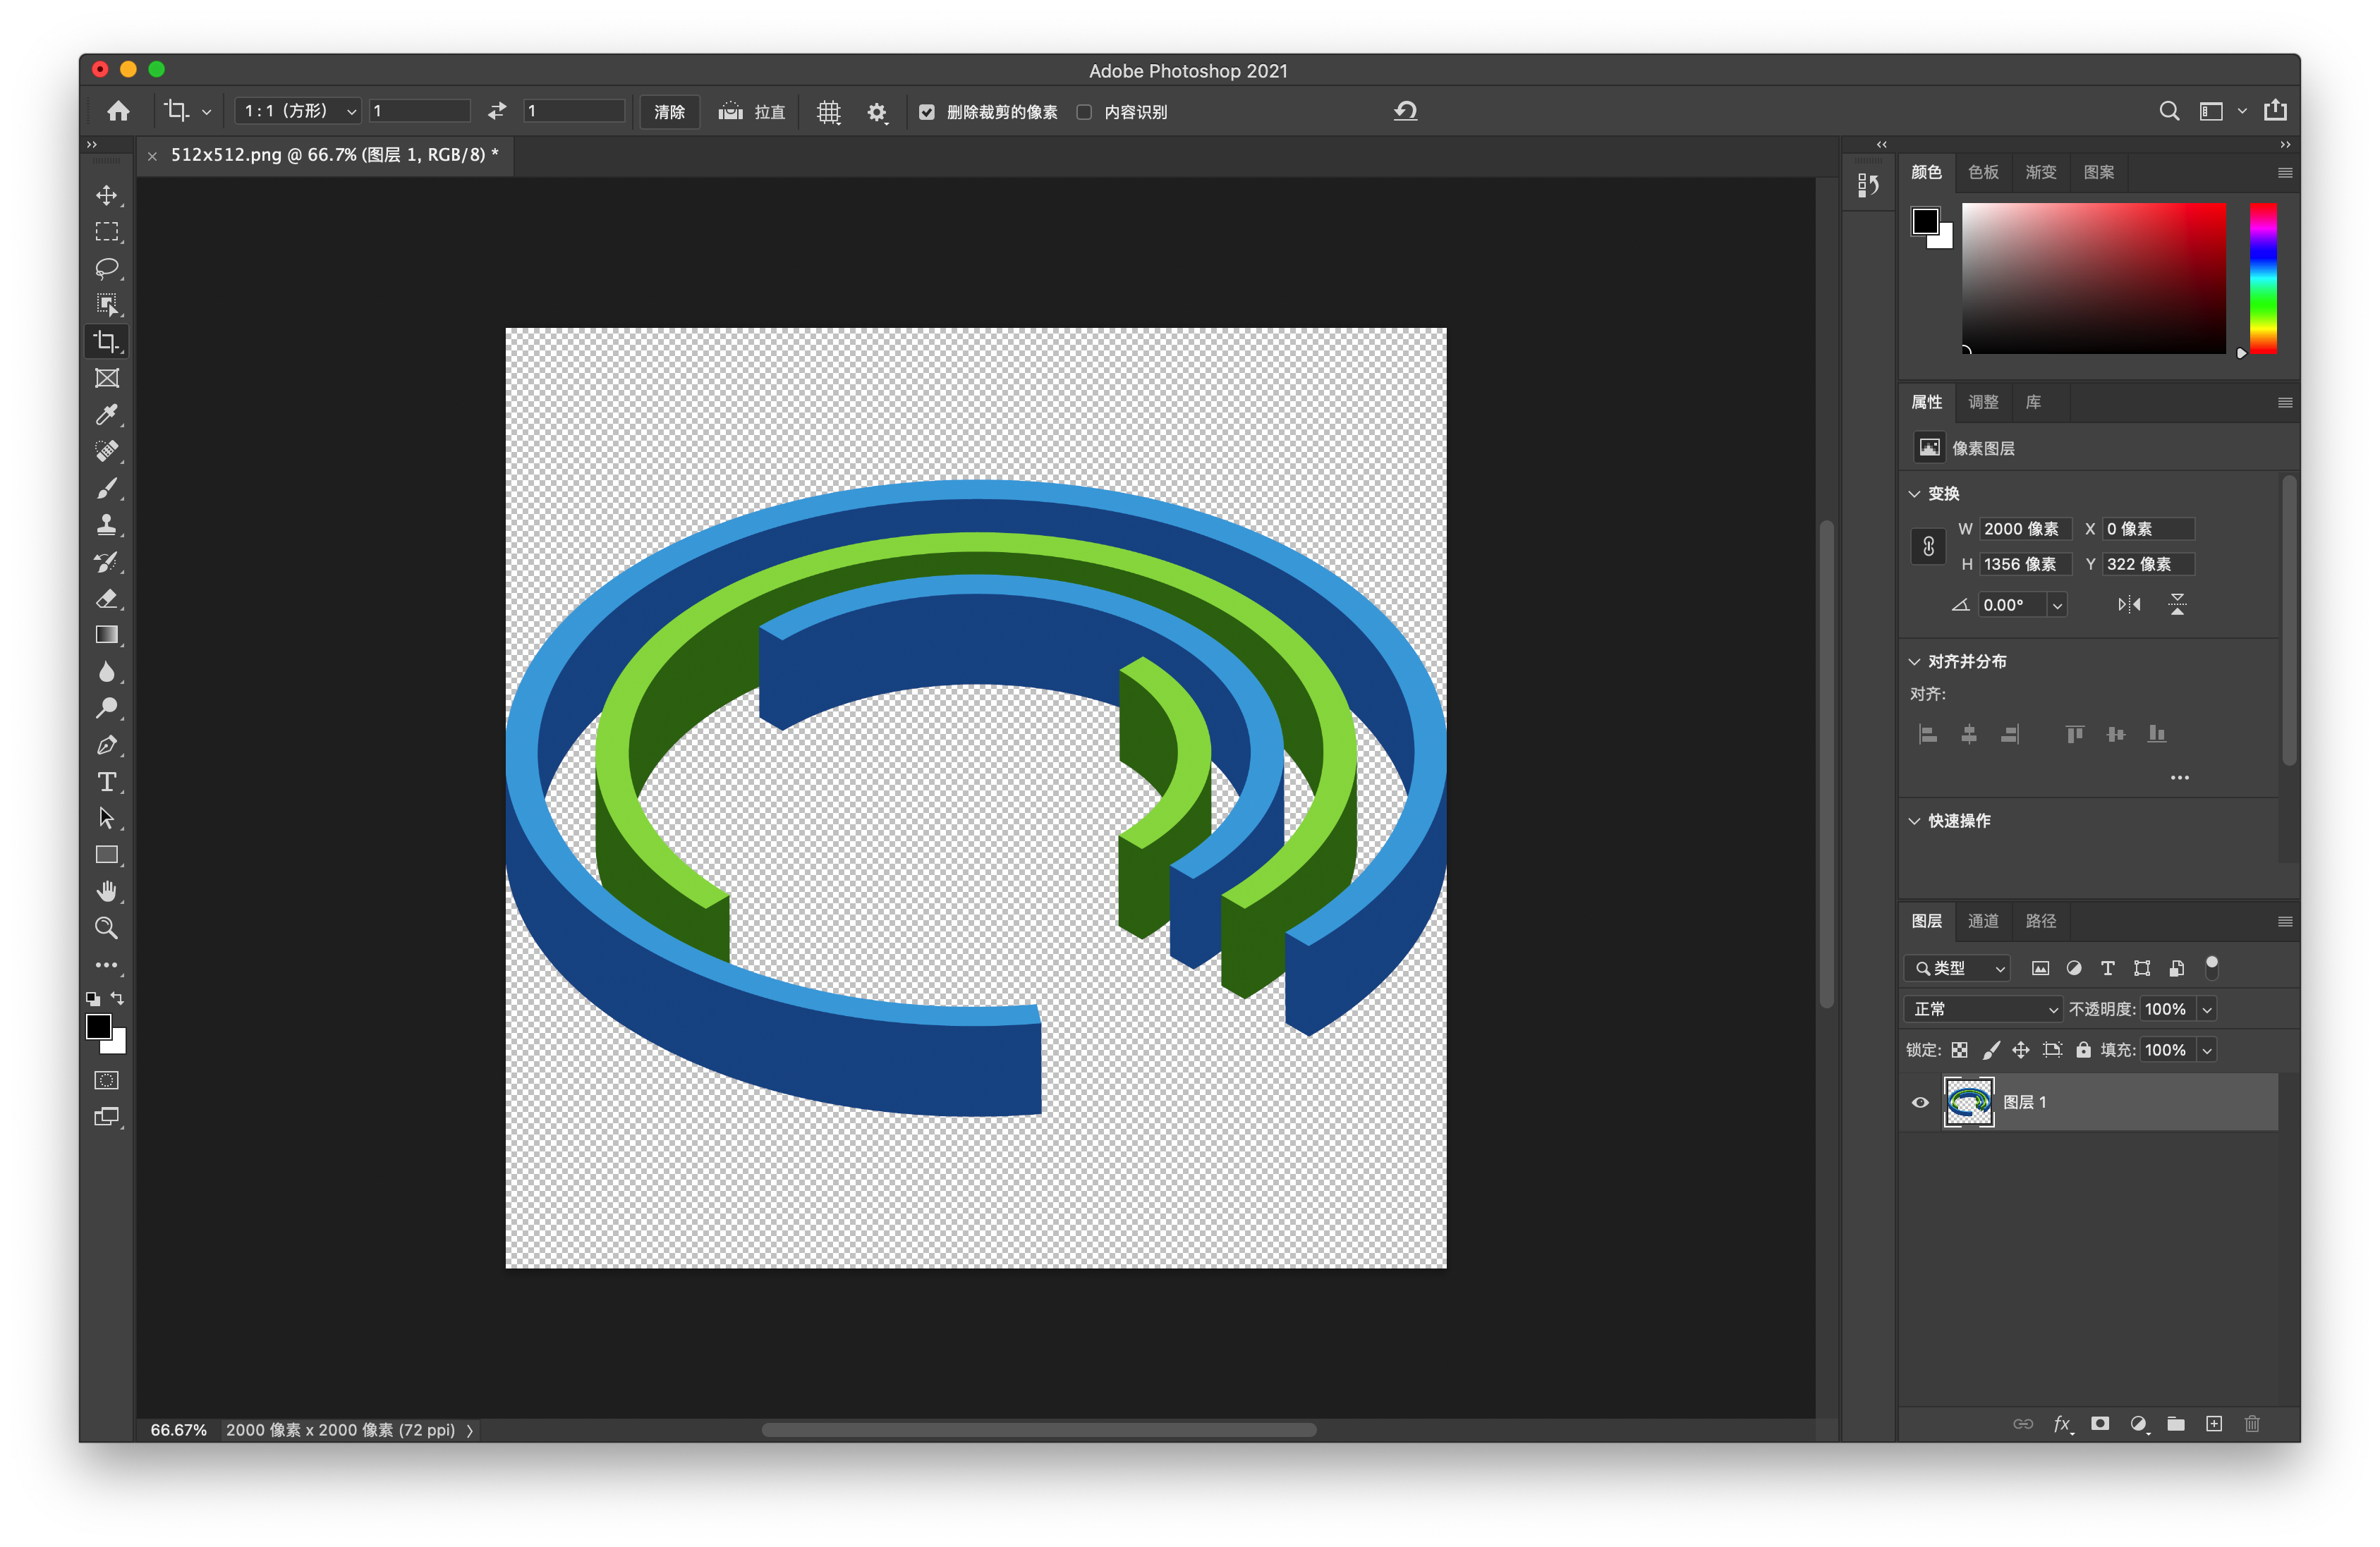This screenshot has width=2380, height=1547.
Task: Enable Content-Aware checkbox
Action: pos(1084,112)
